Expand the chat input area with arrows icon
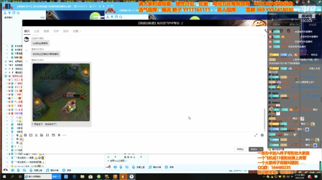This screenshot has width=322, height=180. (x=256, y=135)
